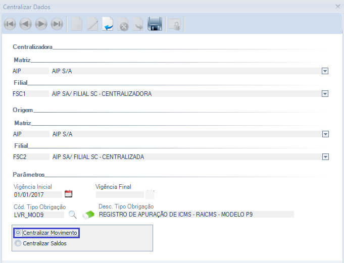Click the Vigência Inicial date field

point(38,195)
